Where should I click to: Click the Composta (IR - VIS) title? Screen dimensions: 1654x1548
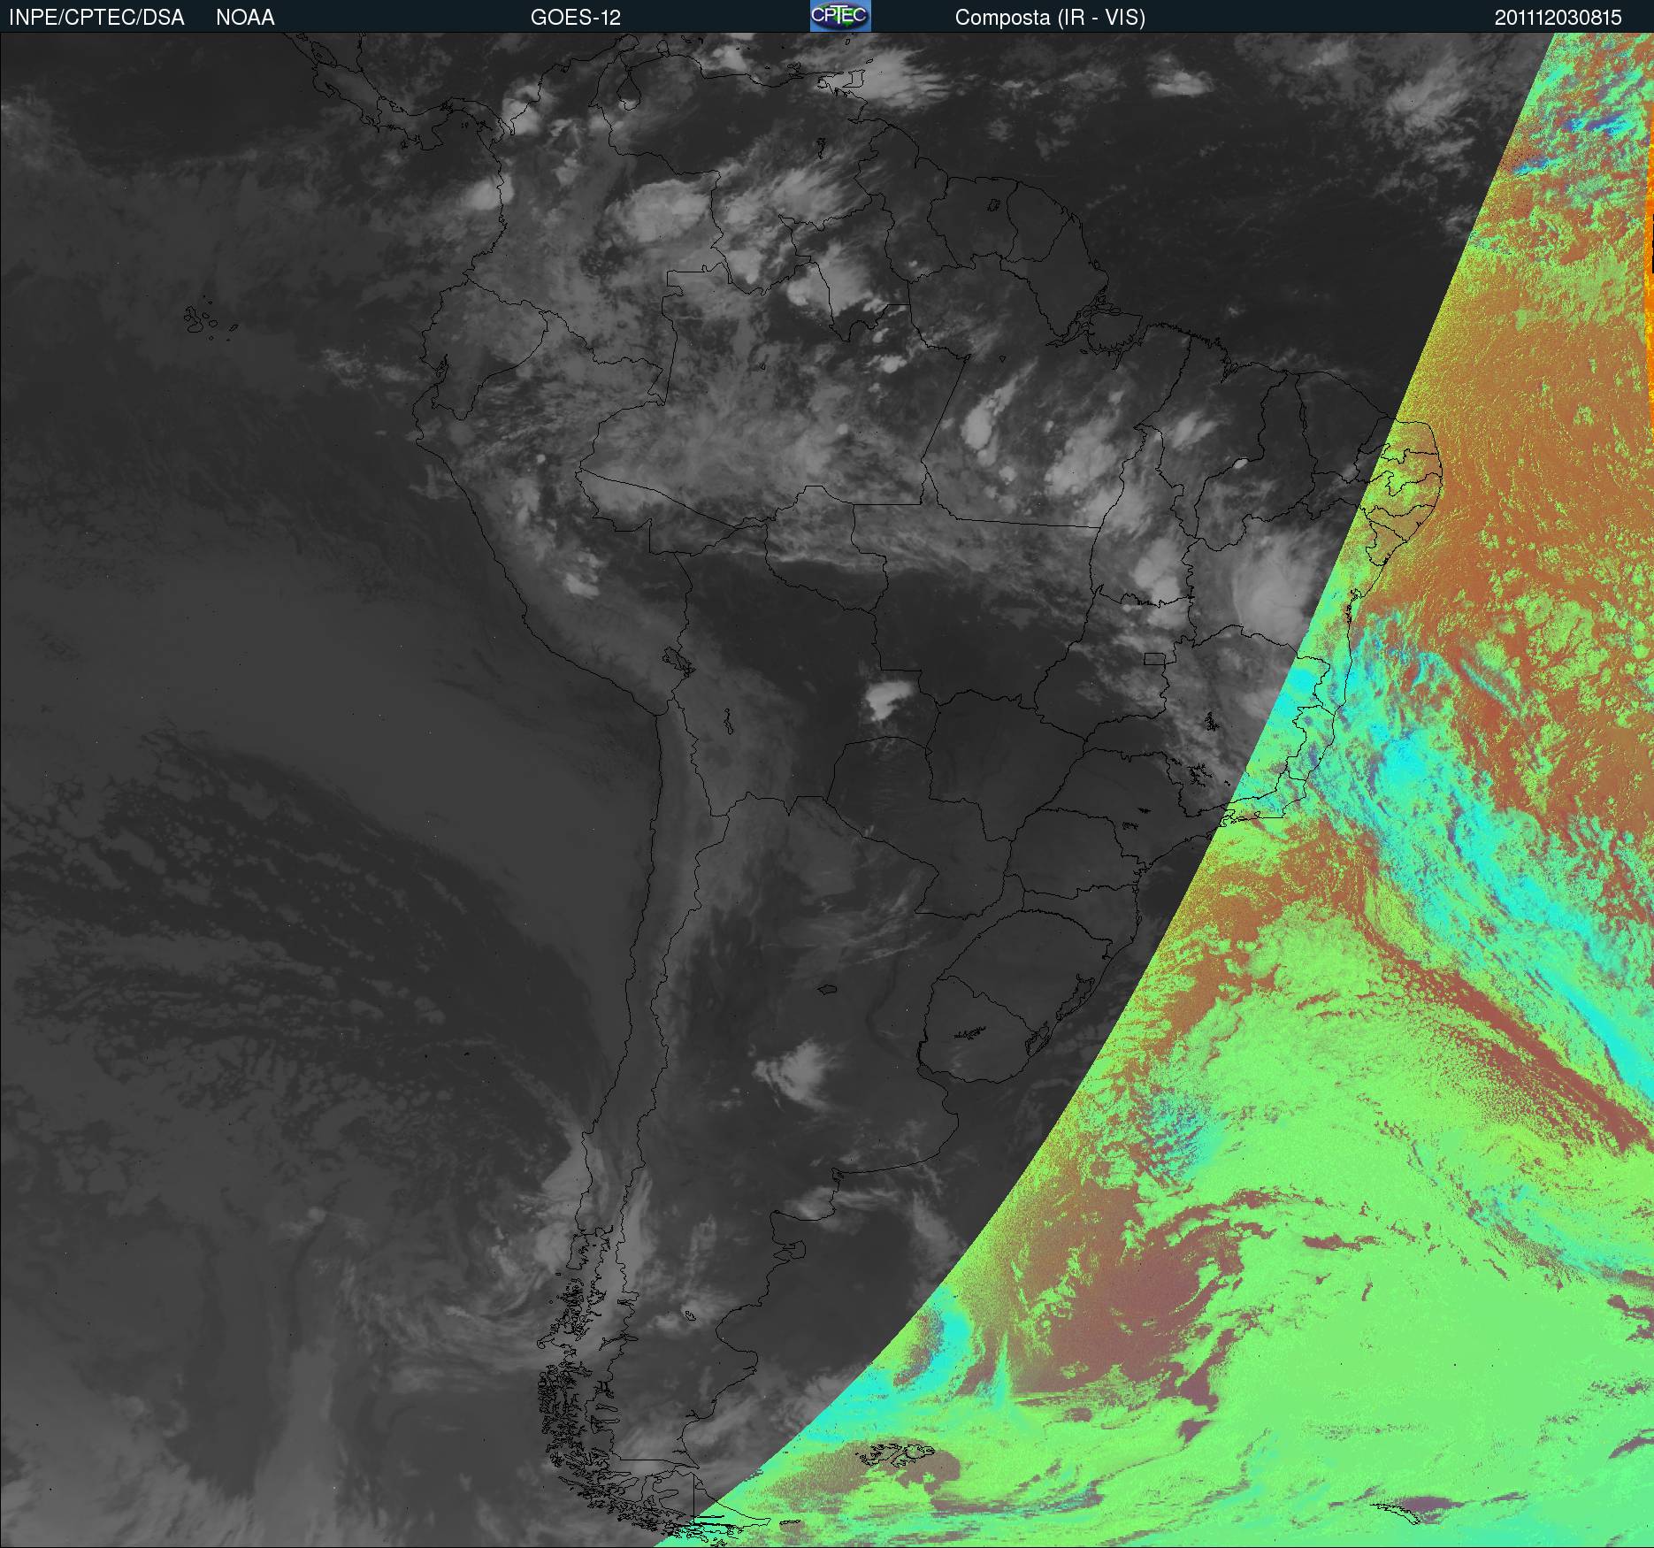1050,18
